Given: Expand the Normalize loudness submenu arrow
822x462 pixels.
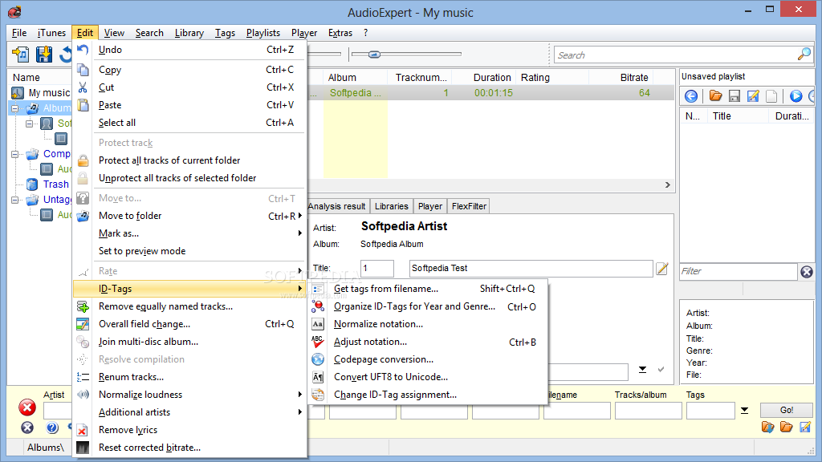Looking at the screenshot, I should click(x=300, y=395).
